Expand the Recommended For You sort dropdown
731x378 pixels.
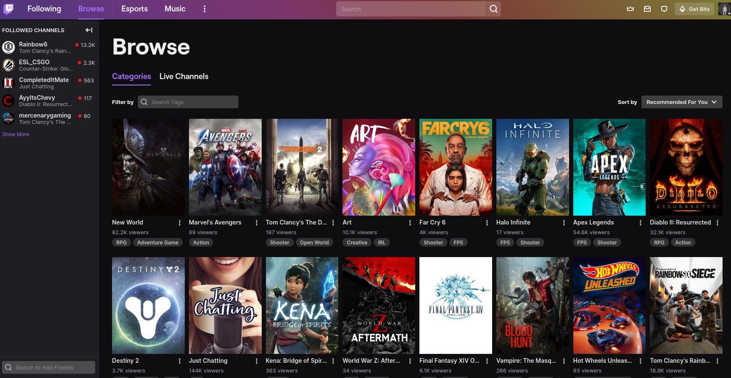(682, 102)
